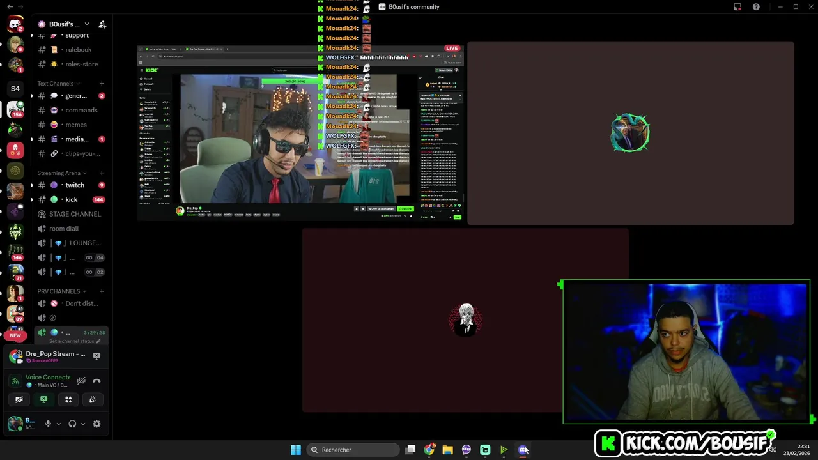Go back with title bar arrow
818x460 pixels.
coord(10,6)
